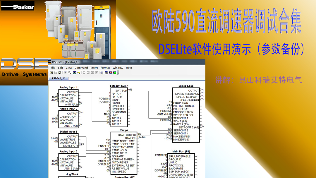Screen dimensions: 316x178
Task: Click ANIN 2 (A3) in Analog Input 2
Action: click(71, 126)
